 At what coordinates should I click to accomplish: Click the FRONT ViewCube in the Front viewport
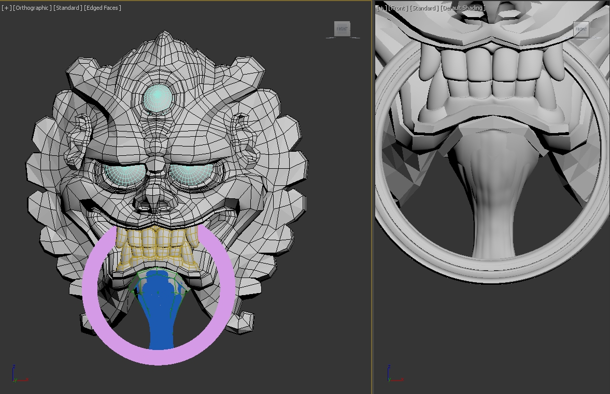click(x=581, y=30)
